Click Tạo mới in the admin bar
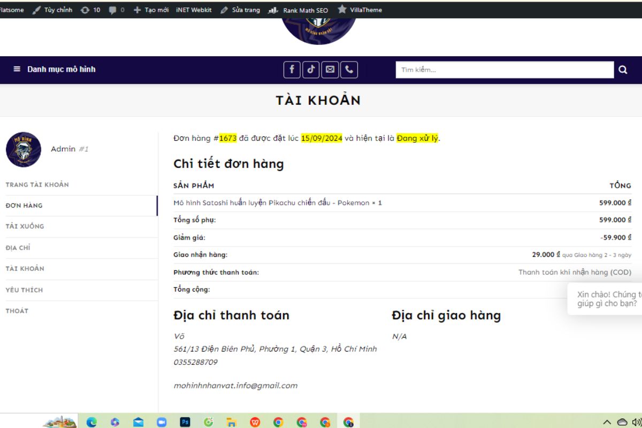This screenshot has width=642, height=428. coord(151,10)
